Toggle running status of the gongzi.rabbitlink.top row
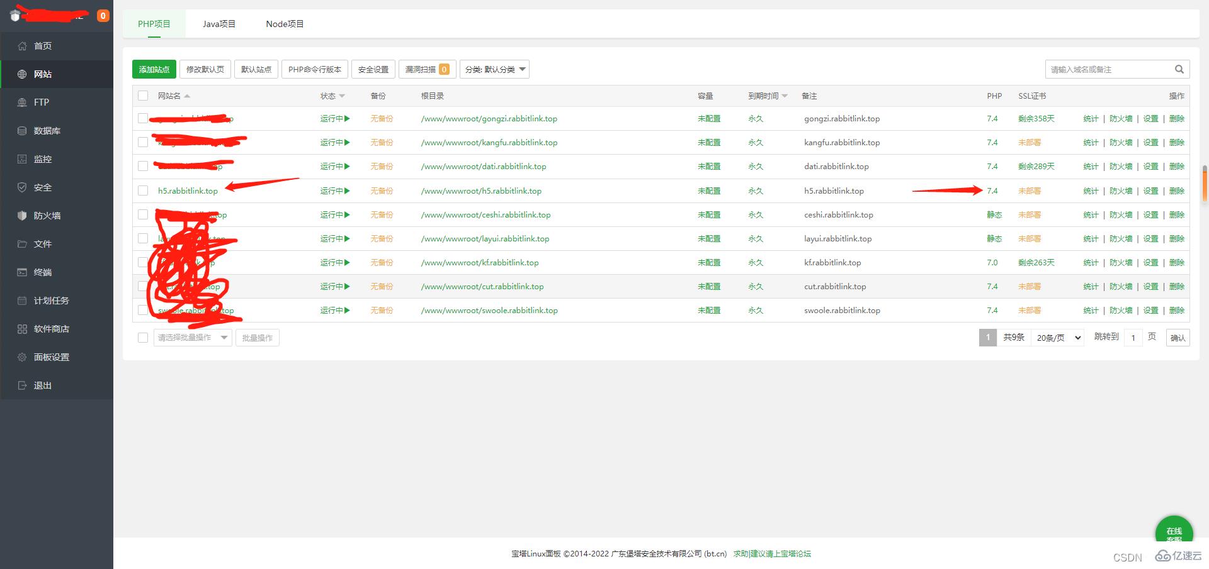Screen dimensions: 1209x569 coord(334,118)
